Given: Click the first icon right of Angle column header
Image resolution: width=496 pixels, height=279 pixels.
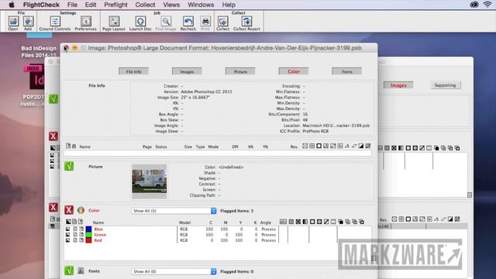Looking at the screenshot, I should 283,222.
